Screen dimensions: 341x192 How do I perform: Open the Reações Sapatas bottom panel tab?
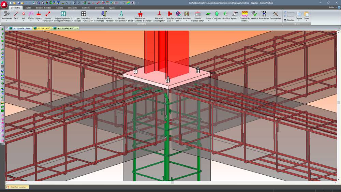pyautogui.click(x=17, y=187)
